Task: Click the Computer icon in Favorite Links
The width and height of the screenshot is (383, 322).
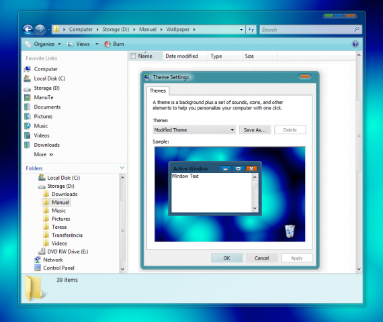Action: 28,69
